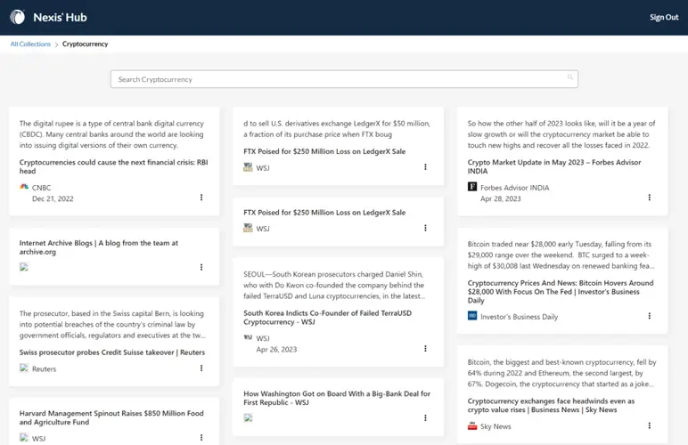The height and width of the screenshot is (445, 688).
Task: Go back to All Collections
Action: tap(30, 44)
